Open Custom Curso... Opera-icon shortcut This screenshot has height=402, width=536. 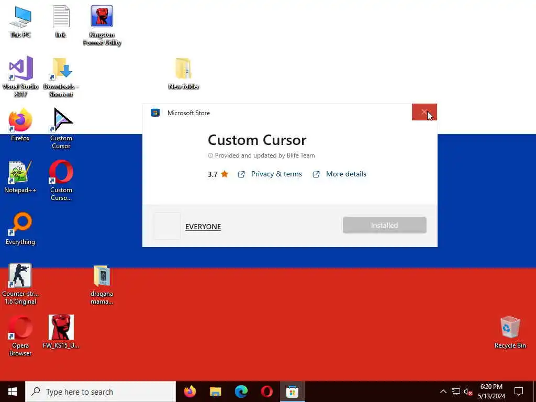point(61,180)
